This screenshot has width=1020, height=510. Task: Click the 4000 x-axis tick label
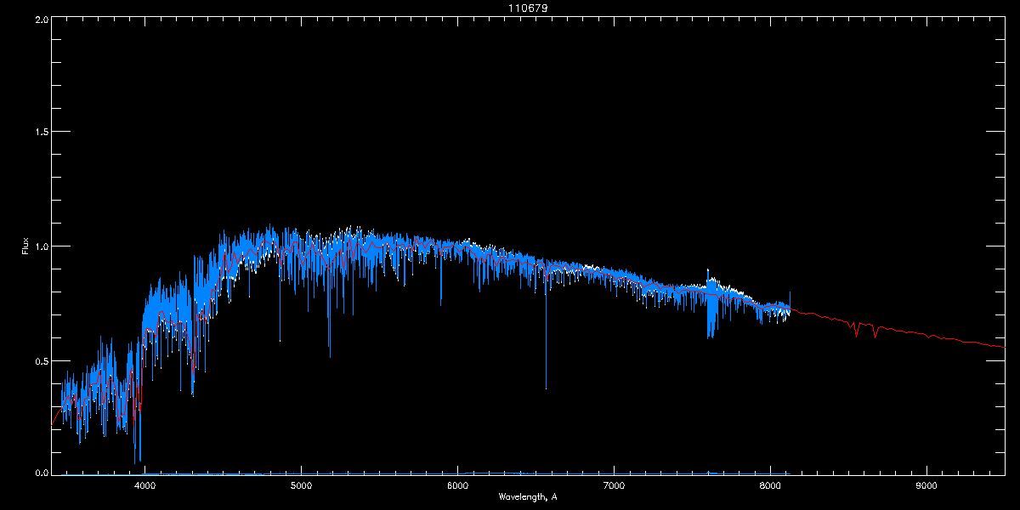click(x=144, y=485)
